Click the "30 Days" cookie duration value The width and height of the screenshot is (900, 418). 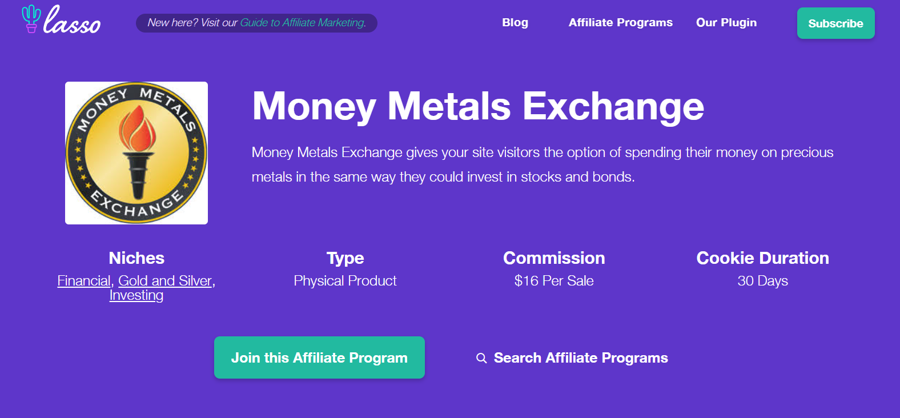tap(762, 281)
